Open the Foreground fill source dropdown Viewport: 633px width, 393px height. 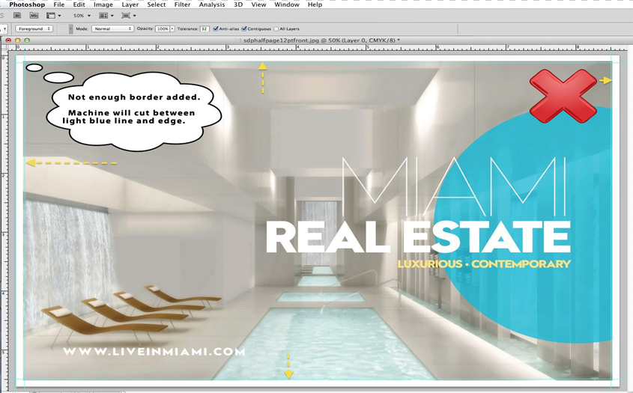(x=34, y=28)
